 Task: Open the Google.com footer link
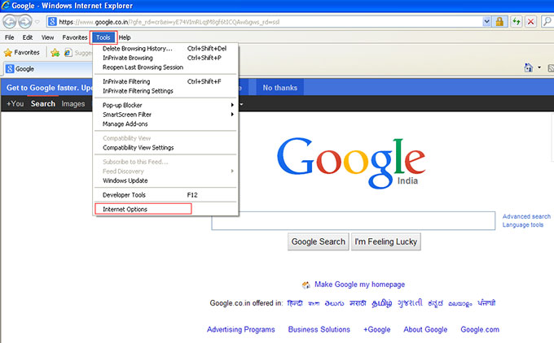point(480,330)
